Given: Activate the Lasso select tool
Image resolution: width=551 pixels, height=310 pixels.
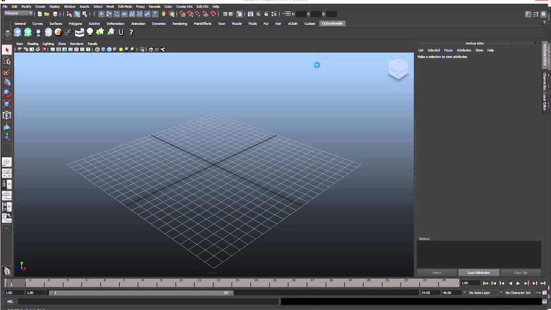Looking at the screenshot, I should pos(7,61).
